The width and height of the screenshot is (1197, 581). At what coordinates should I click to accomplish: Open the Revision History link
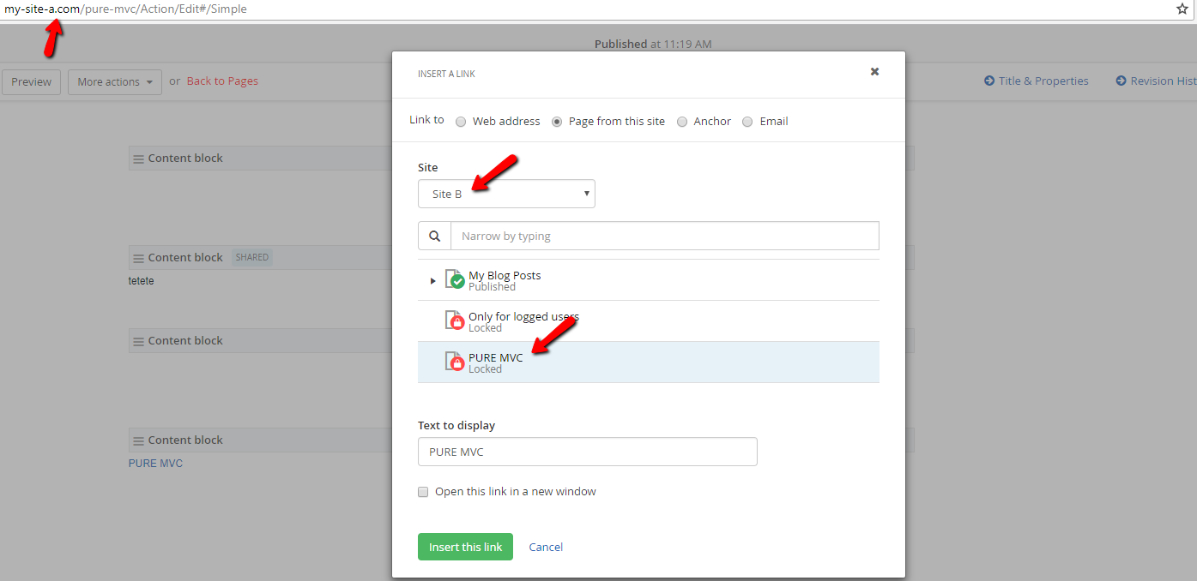pos(1163,81)
